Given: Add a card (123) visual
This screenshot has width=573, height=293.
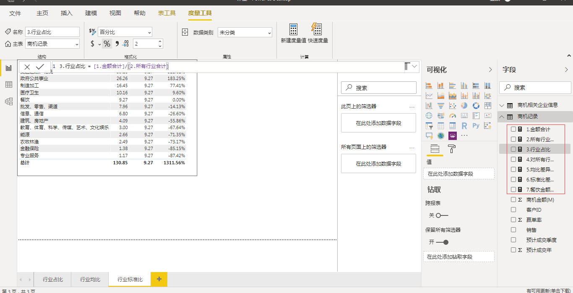Looking at the screenshot, I should coord(464,116).
